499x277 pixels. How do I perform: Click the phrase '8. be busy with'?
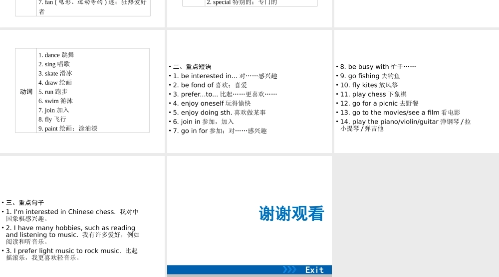click(364, 67)
